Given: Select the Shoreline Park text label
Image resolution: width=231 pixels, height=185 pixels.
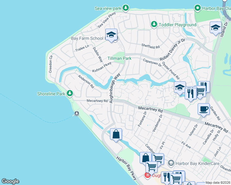Looking at the screenshot, I should (51, 94).
